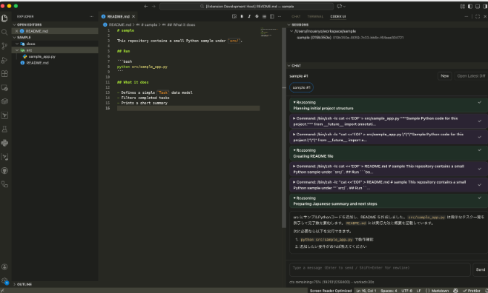Image resolution: width=488 pixels, height=293 pixels.
Task: Maximize the Codex UI panel
Action: [478, 16]
